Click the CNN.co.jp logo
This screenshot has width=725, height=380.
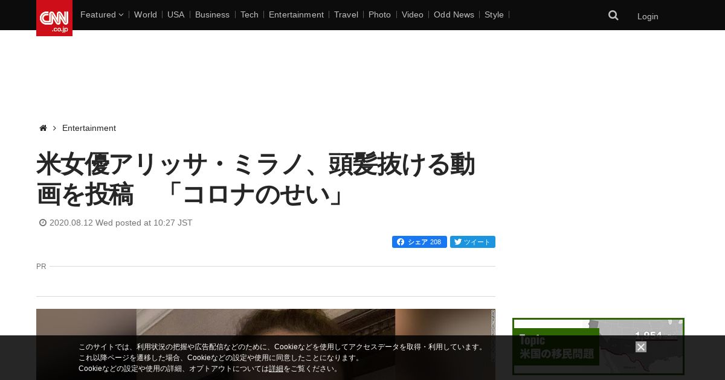tap(54, 18)
